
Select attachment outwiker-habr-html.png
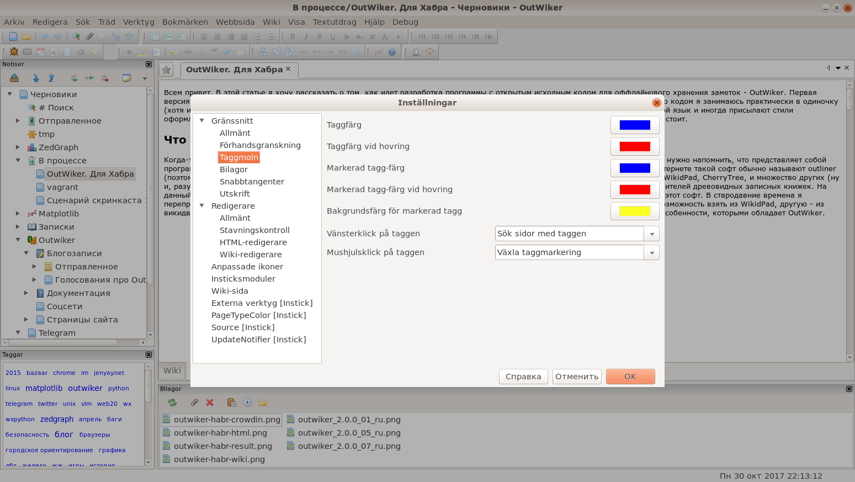pyautogui.click(x=220, y=433)
